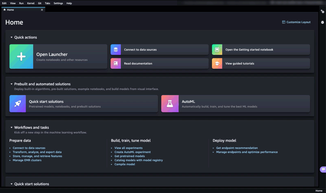Open the Kernel menu
Screen dimensions: 326x193
(31, 3)
